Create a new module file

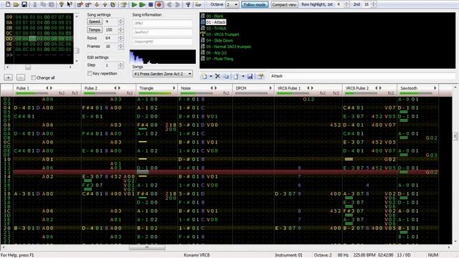[8, 4]
